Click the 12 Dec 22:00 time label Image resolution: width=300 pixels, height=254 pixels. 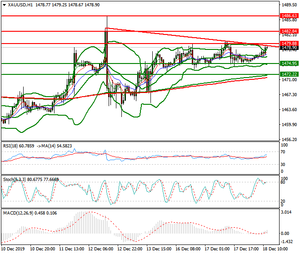(130, 249)
